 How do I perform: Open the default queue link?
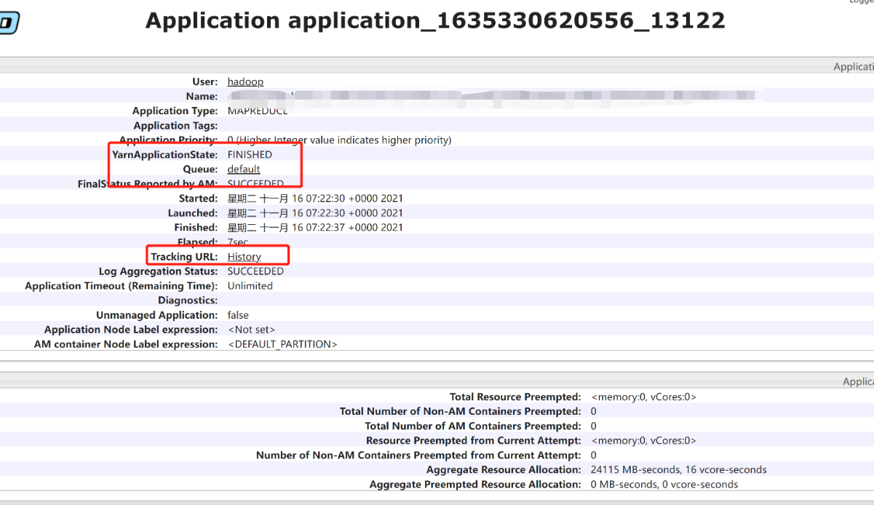pos(244,170)
